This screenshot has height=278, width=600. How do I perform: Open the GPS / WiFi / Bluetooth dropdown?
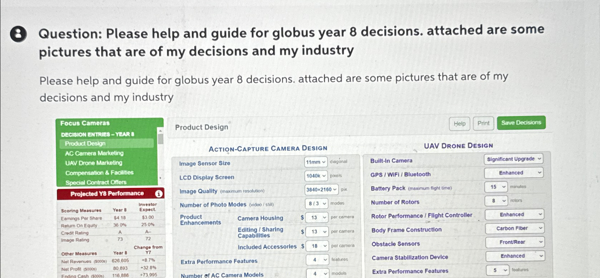click(513, 173)
